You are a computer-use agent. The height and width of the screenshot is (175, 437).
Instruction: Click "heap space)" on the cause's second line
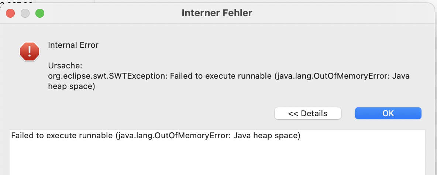[72, 86]
